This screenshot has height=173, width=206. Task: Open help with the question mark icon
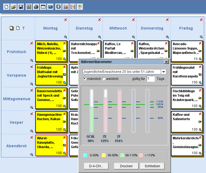pyautogui.click(x=80, y=7)
